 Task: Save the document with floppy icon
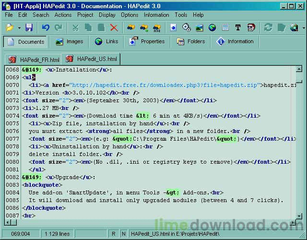[29, 27]
